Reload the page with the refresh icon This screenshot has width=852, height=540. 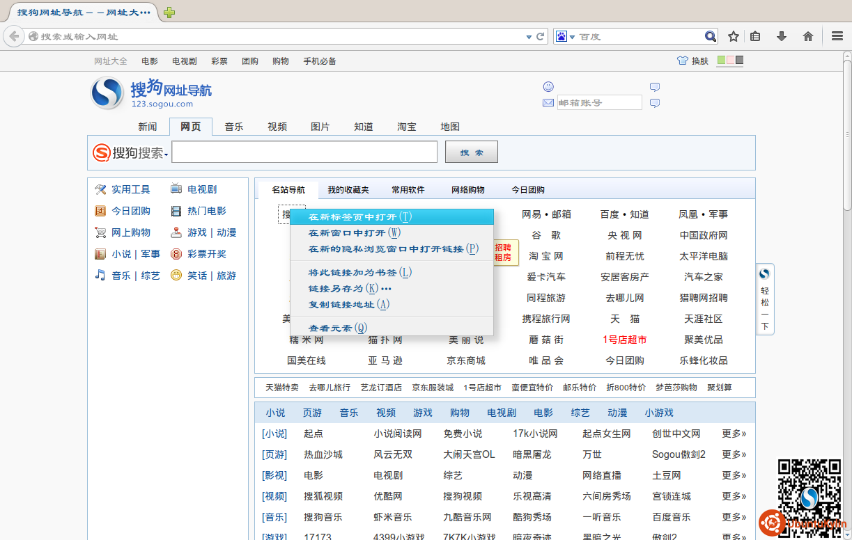pos(540,36)
